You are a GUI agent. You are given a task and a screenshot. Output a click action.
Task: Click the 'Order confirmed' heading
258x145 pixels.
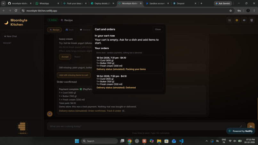67,82
